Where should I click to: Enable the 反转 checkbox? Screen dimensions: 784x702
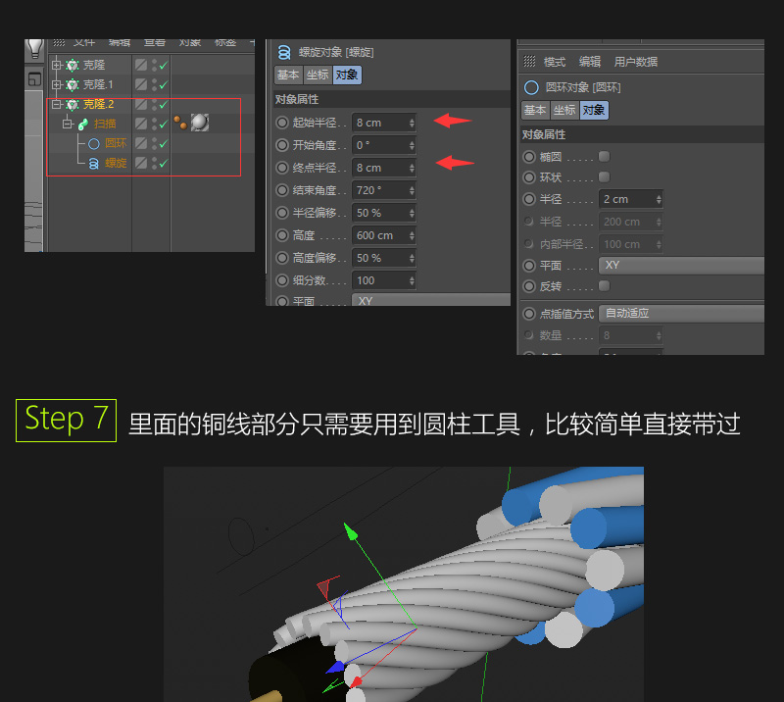click(604, 285)
